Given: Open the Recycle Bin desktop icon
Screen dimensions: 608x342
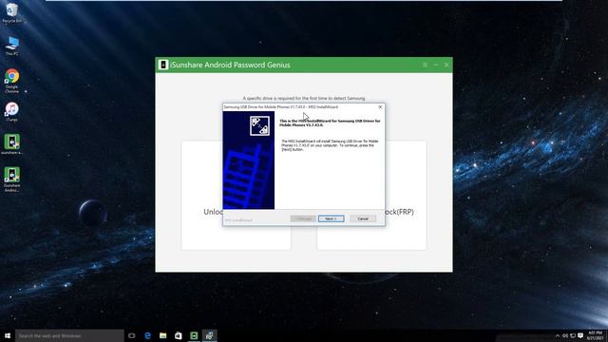Looking at the screenshot, I should click(x=11, y=12).
